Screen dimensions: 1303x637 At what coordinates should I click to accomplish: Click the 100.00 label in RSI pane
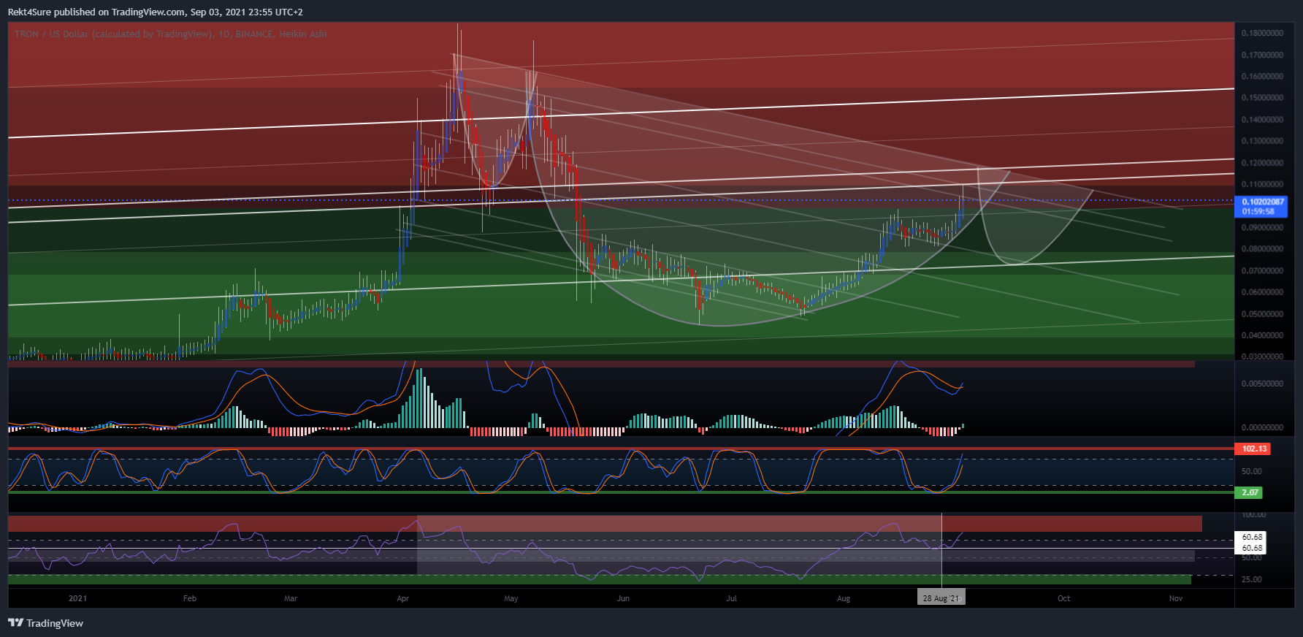coord(1253,515)
